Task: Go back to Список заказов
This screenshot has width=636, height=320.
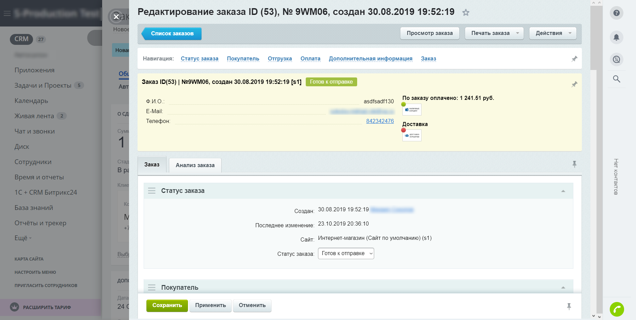Action: (x=172, y=34)
